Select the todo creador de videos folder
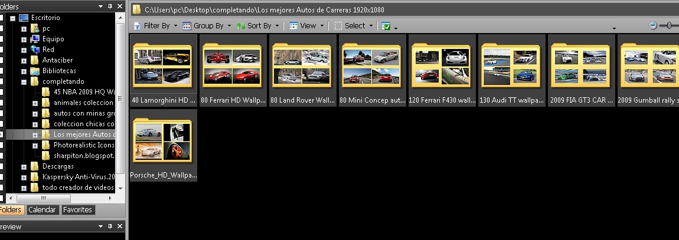Viewport: 679px width, 240px height. [78, 188]
